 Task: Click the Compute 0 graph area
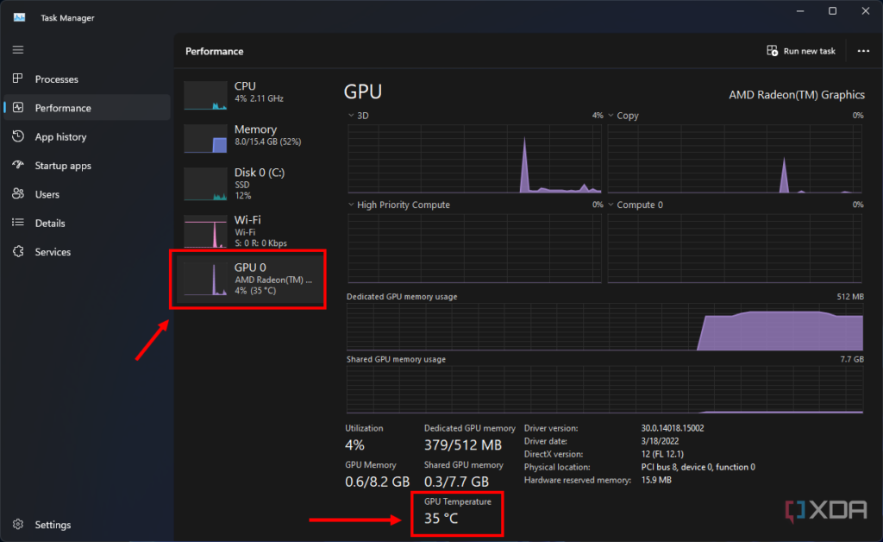tap(735, 249)
